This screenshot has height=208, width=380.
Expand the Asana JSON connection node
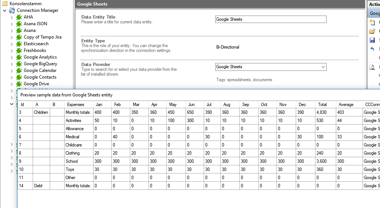(12, 24)
